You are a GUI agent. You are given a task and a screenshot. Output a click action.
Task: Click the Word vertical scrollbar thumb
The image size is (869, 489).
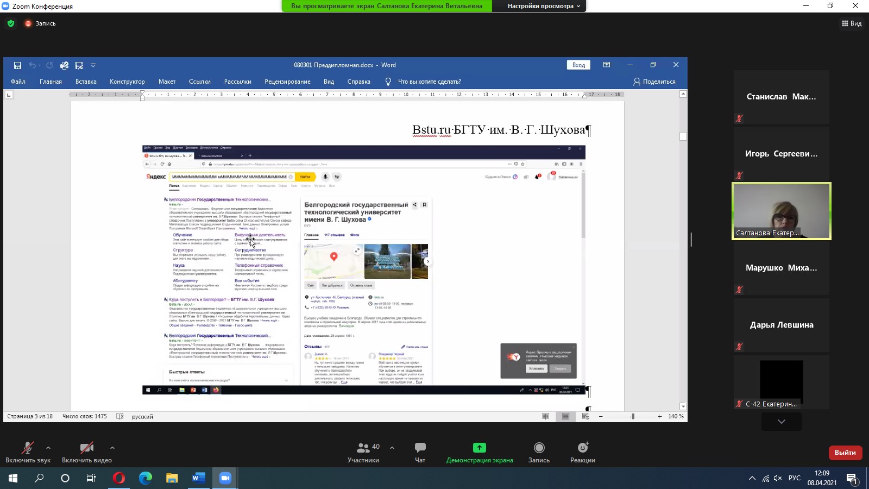(x=683, y=136)
